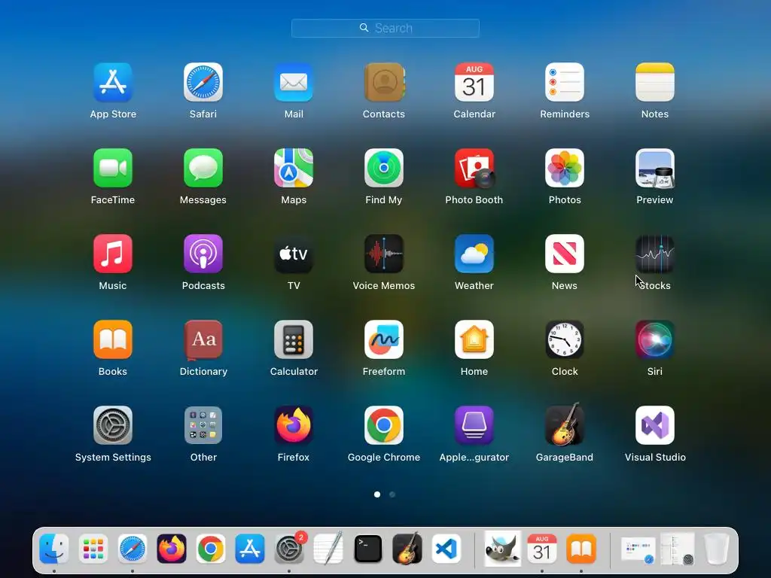This screenshot has width=771, height=578.
Task: Go to the second Launchpad page dot
Action: (x=392, y=494)
